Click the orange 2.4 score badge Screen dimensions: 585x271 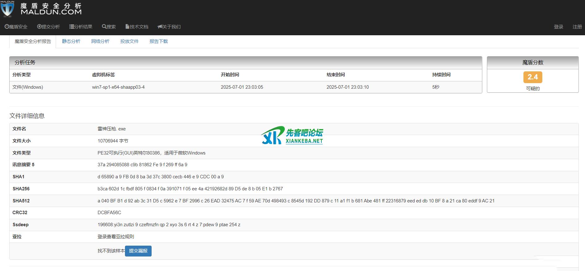[532, 77]
